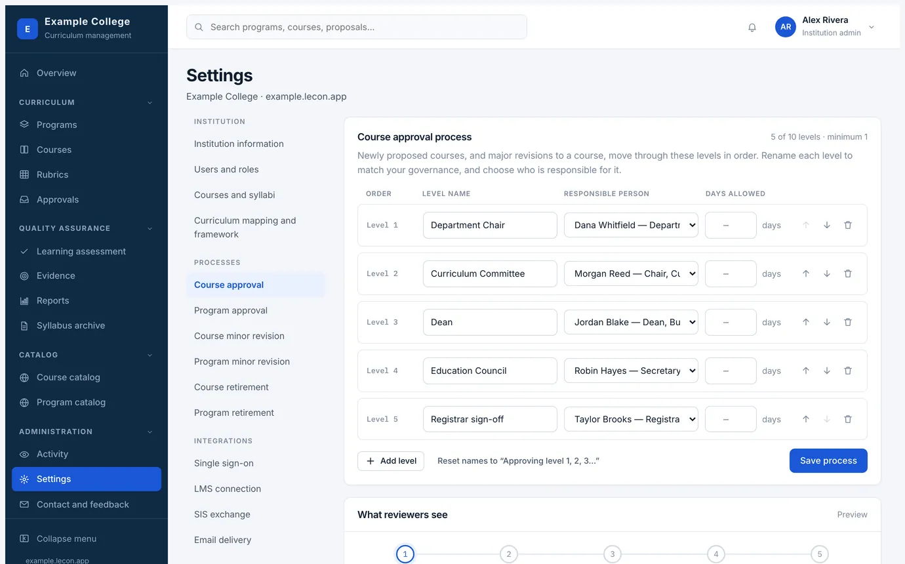
Task: Open Robin Hayes responsible person dropdown
Action: click(631, 371)
